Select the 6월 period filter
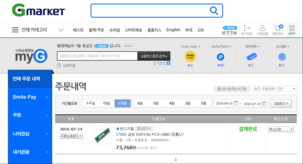 click(x=140, y=103)
